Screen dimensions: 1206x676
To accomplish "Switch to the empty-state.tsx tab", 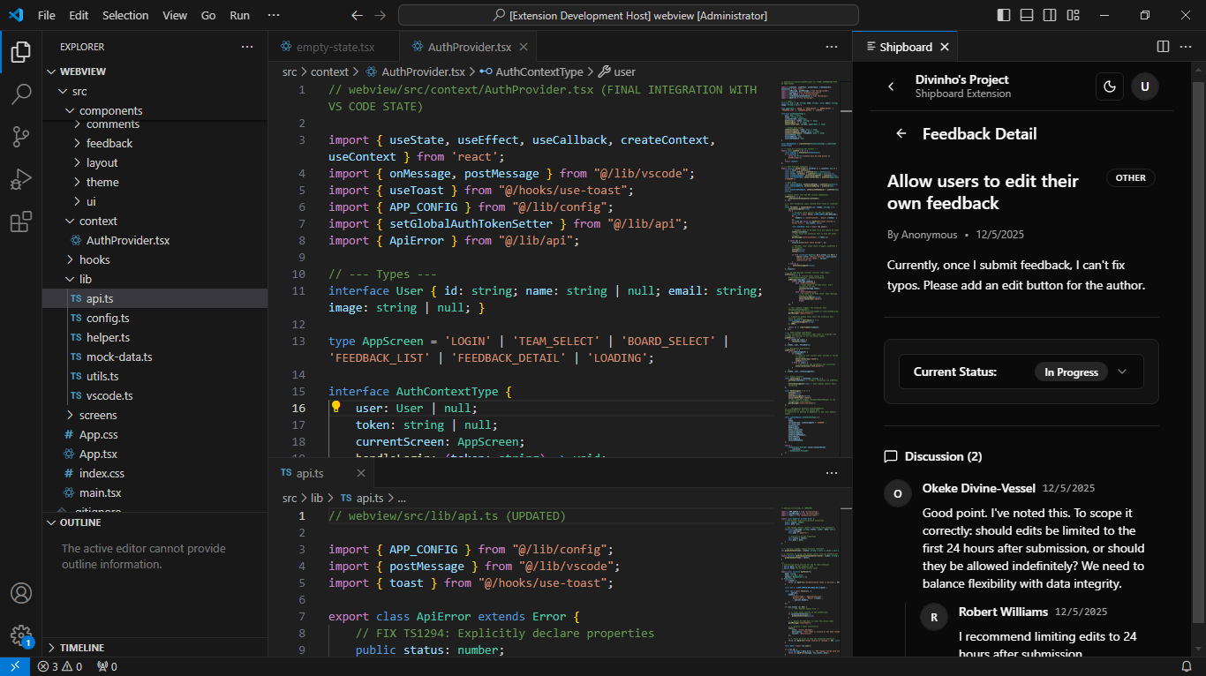I will (335, 47).
